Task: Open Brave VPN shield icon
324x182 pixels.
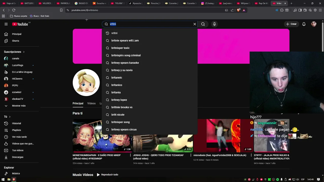Action: [x=315, y=10]
